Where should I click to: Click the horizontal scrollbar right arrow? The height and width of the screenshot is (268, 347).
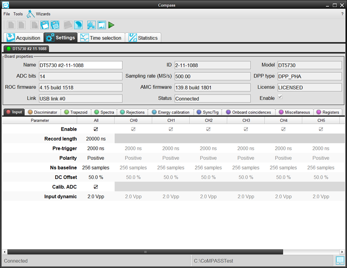click(x=342, y=252)
